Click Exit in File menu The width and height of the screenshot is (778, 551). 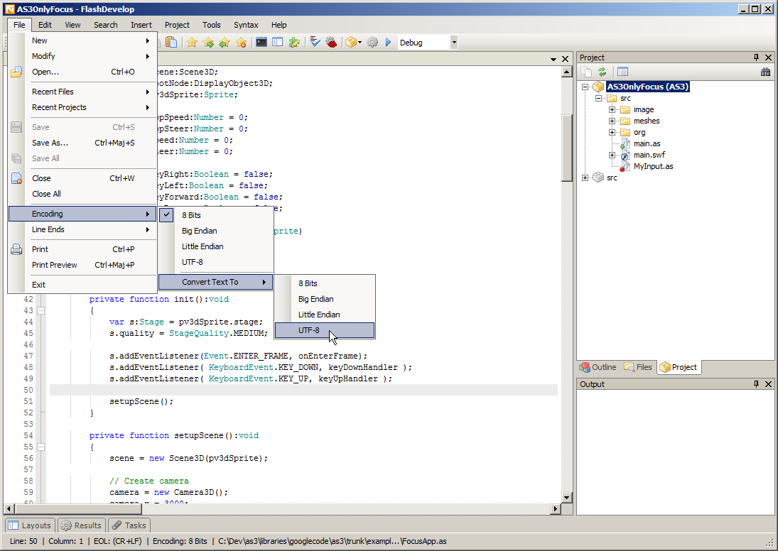(x=82, y=285)
